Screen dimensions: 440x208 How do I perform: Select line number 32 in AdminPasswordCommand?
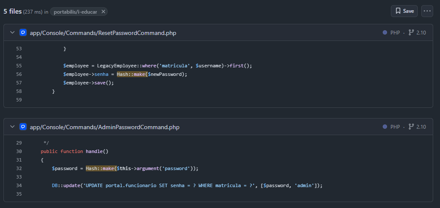tap(18, 168)
